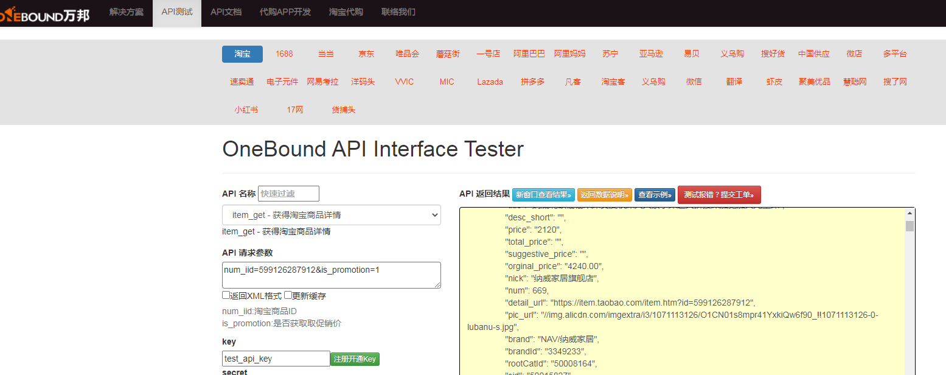Select the 亚马逊 platform link

[651, 54]
